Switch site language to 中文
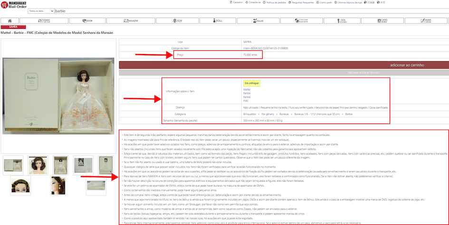 click(x=381, y=2)
